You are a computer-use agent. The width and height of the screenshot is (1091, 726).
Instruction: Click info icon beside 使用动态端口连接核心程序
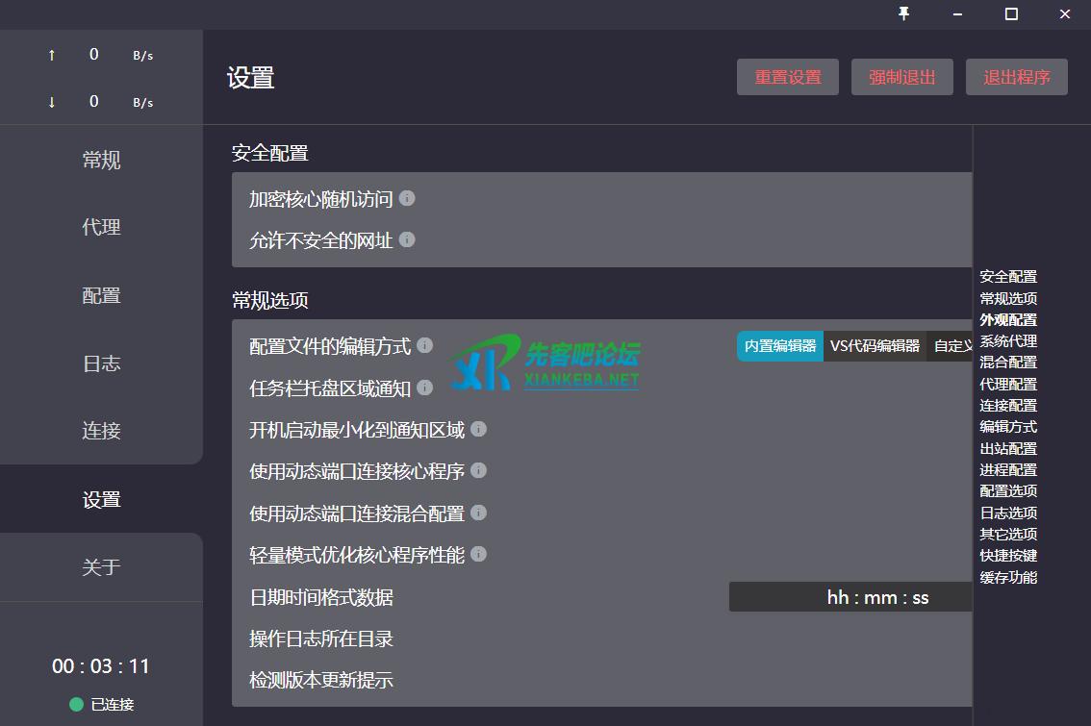478,470
